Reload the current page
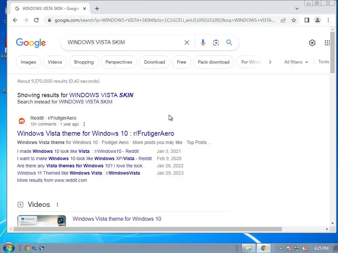The height and width of the screenshot is (253, 338). (x=36, y=20)
